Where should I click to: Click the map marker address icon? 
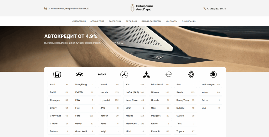pyautogui.click(x=45, y=8)
